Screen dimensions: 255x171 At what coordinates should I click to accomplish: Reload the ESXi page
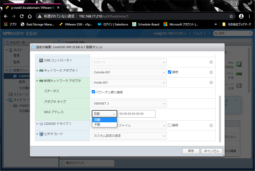click(22, 16)
